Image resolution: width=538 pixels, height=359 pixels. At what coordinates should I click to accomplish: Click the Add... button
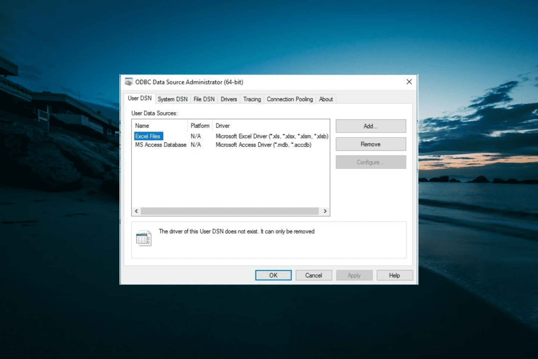371,126
